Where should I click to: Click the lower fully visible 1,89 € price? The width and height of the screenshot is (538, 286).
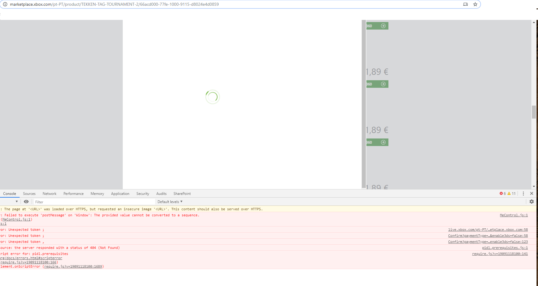(377, 130)
